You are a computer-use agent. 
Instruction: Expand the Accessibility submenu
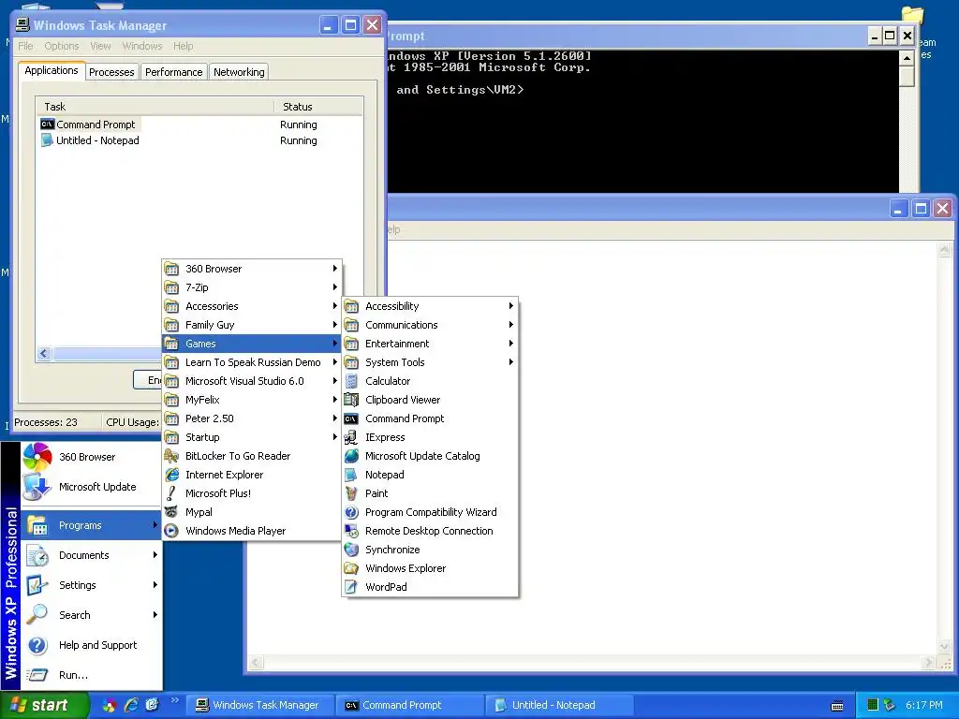pyautogui.click(x=431, y=306)
